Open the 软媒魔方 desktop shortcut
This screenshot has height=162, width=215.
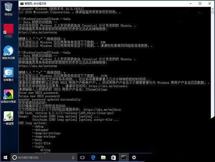[9, 74]
